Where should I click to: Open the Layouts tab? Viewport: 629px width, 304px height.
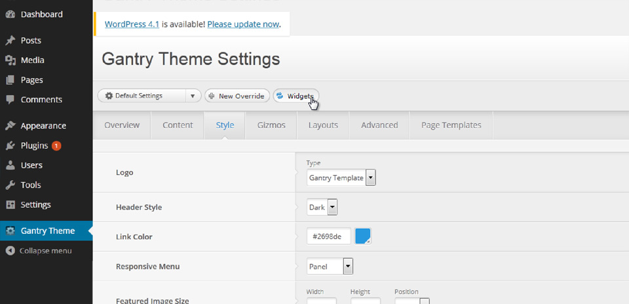(x=323, y=125)
